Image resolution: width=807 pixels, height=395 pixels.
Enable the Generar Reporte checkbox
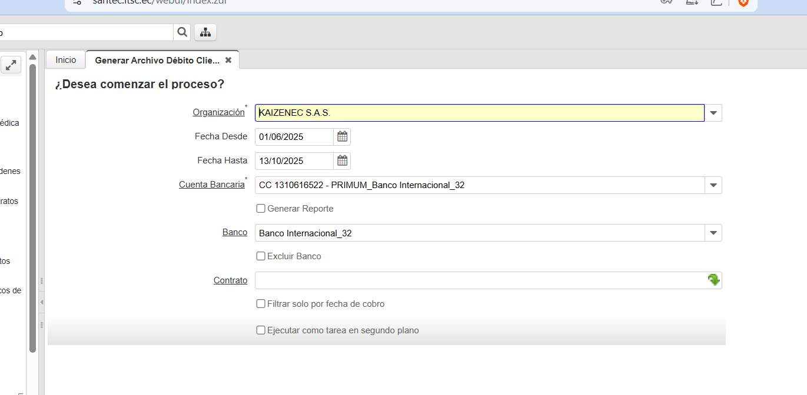click(x=261, y=209)
